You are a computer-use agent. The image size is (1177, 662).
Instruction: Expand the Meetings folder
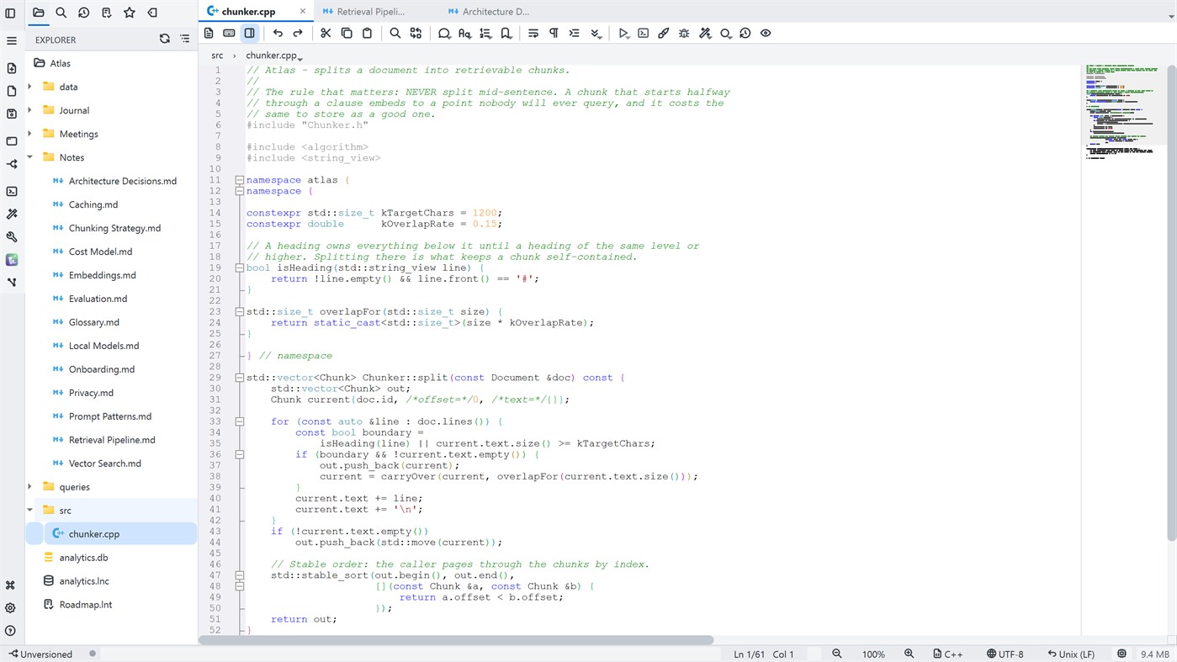(30, 134)
